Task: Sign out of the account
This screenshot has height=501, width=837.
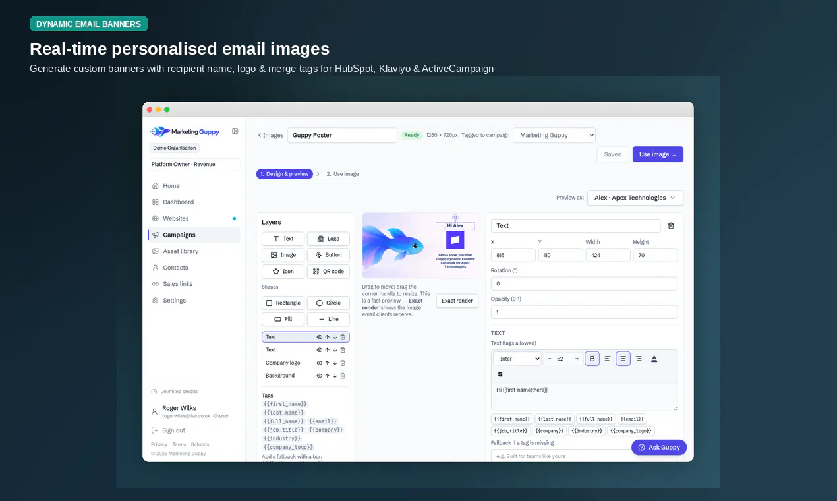Action: click(x=169, y=430)
